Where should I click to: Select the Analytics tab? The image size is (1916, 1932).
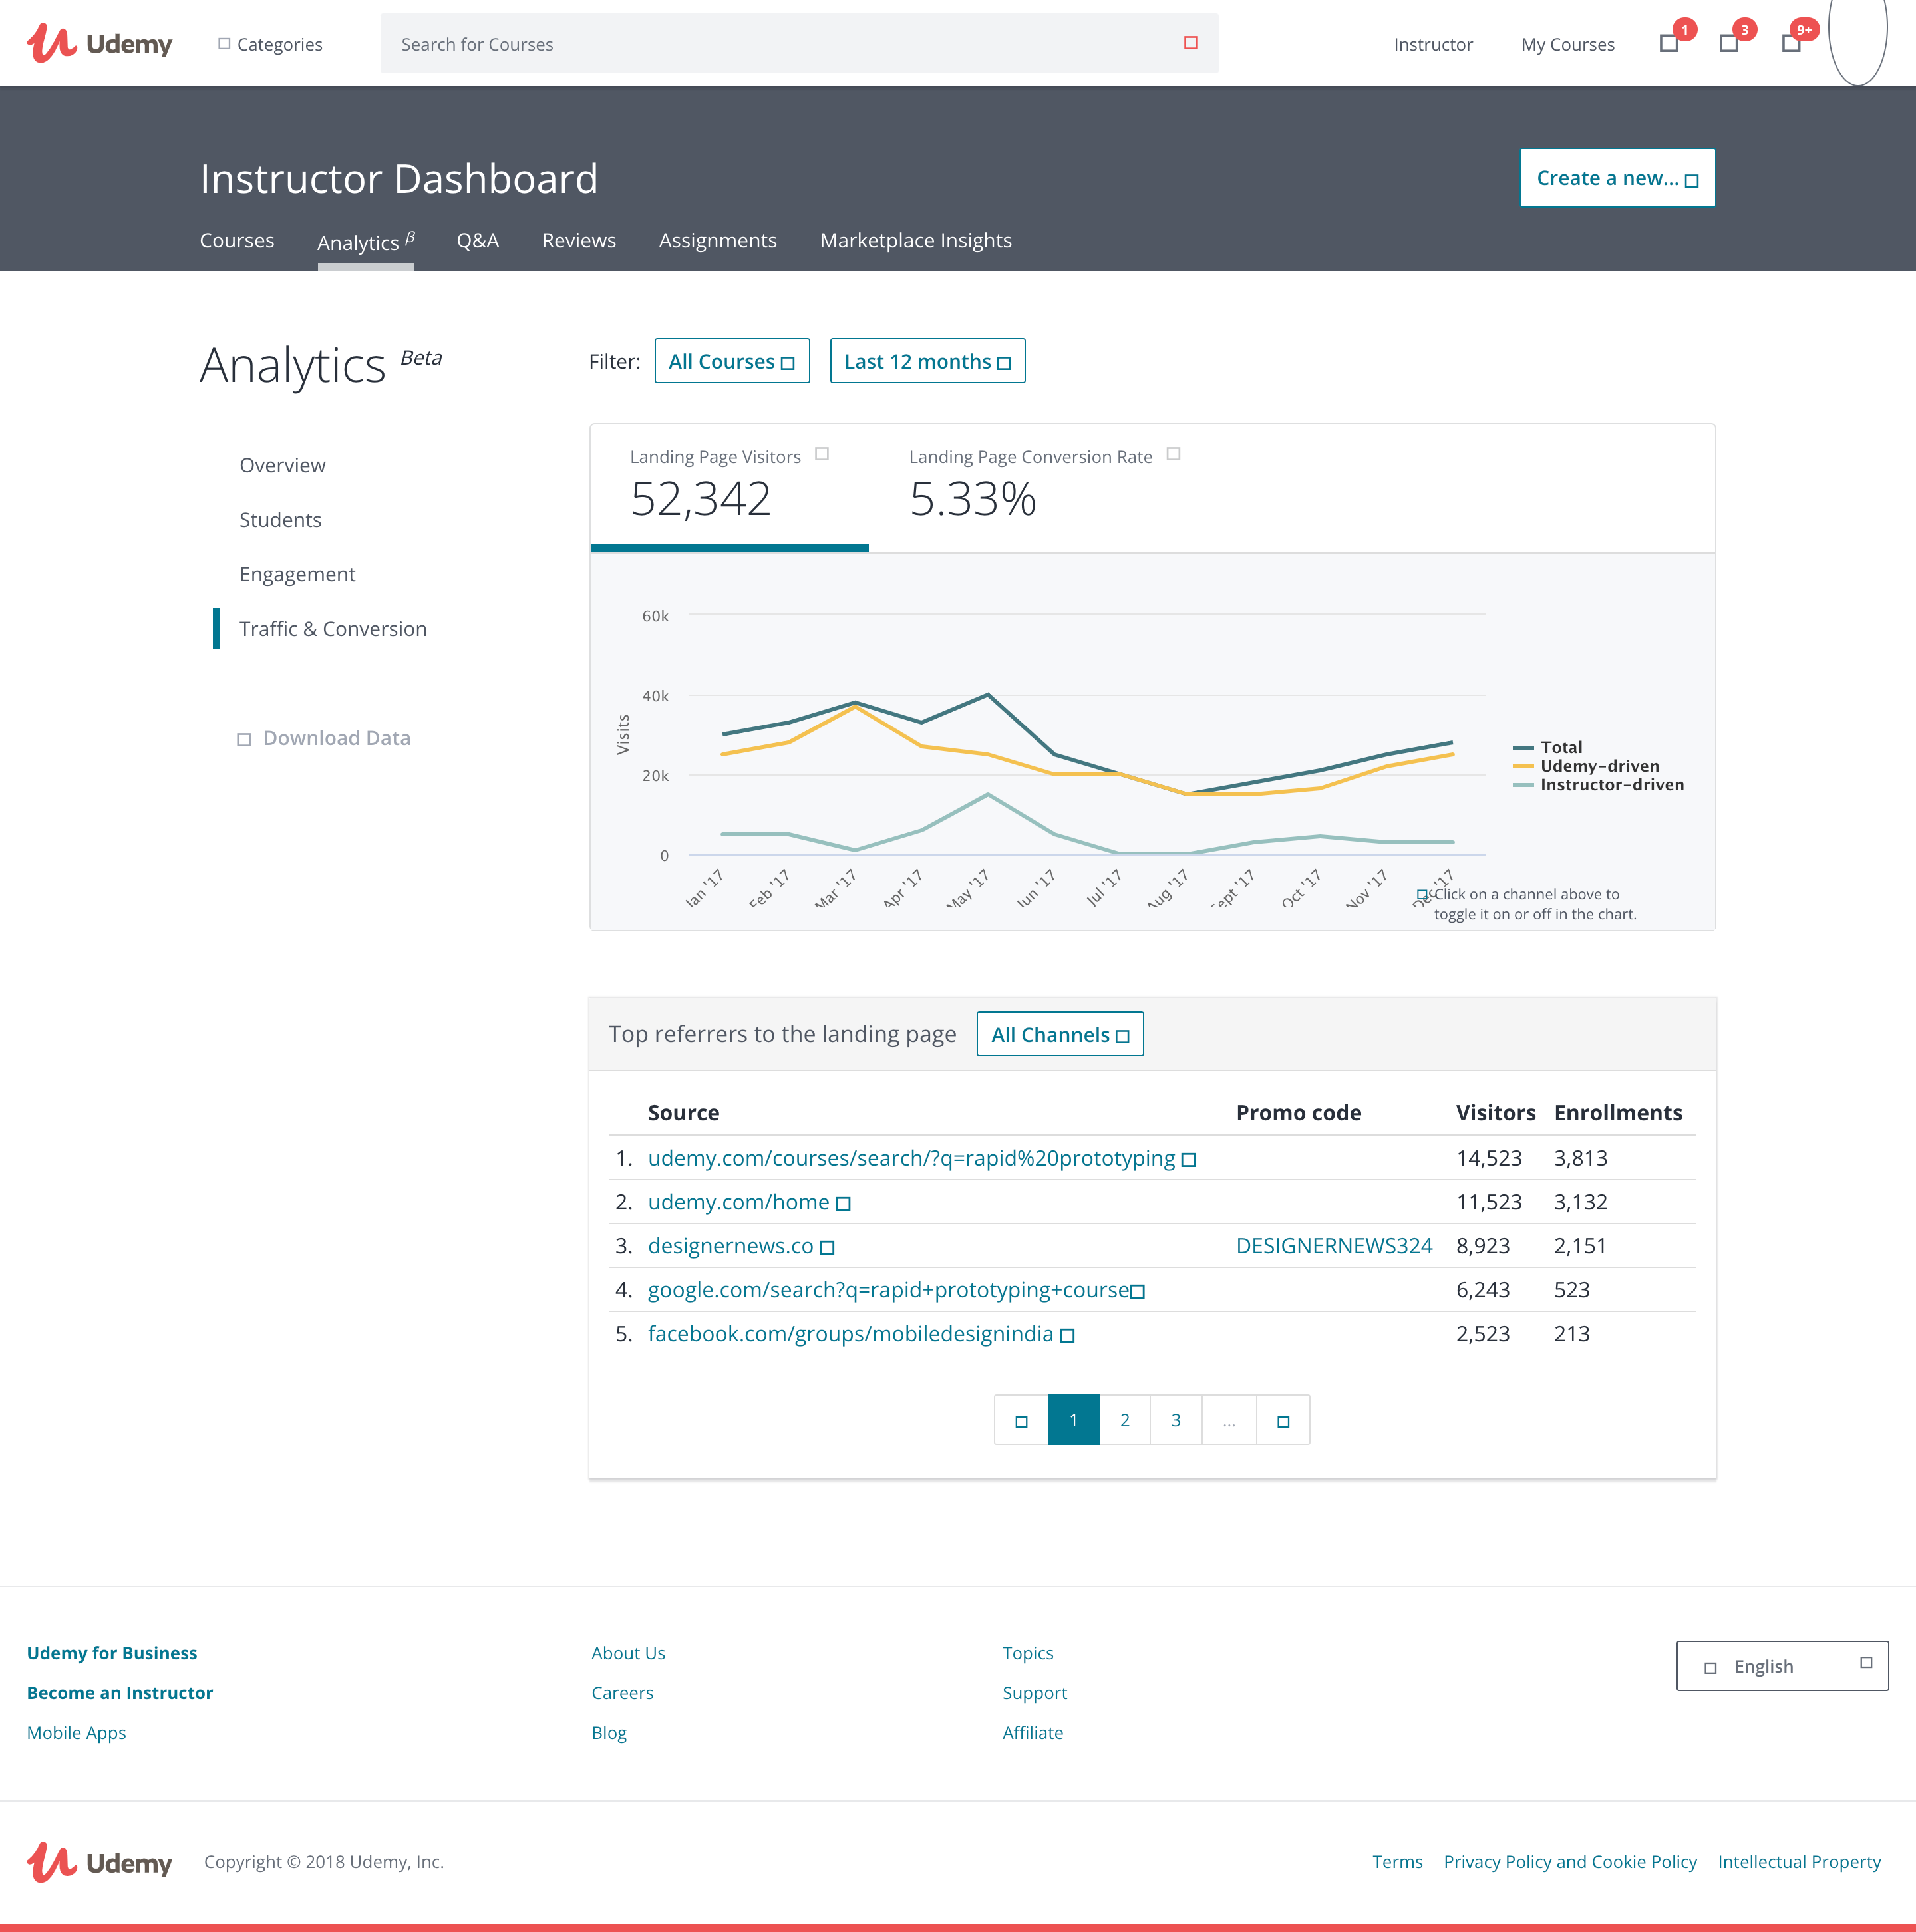366,242
